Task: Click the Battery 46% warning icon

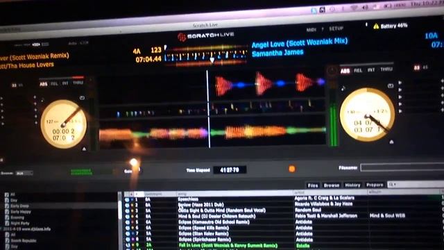Action: click(x=376, y=26)
